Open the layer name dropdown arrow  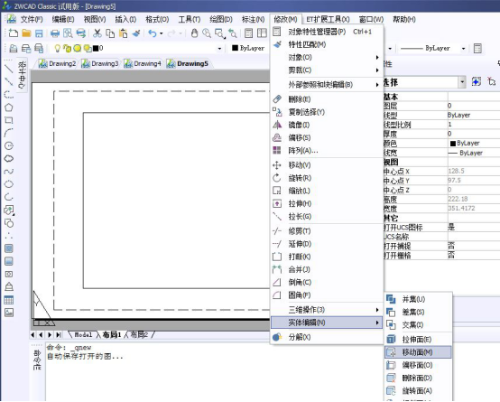click(219, 49)
